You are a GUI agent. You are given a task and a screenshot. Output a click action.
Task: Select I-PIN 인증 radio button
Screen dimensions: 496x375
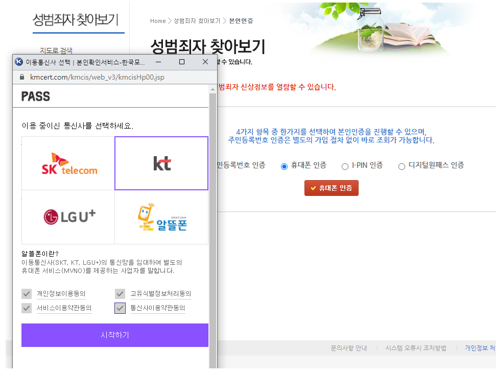[345, 166]
